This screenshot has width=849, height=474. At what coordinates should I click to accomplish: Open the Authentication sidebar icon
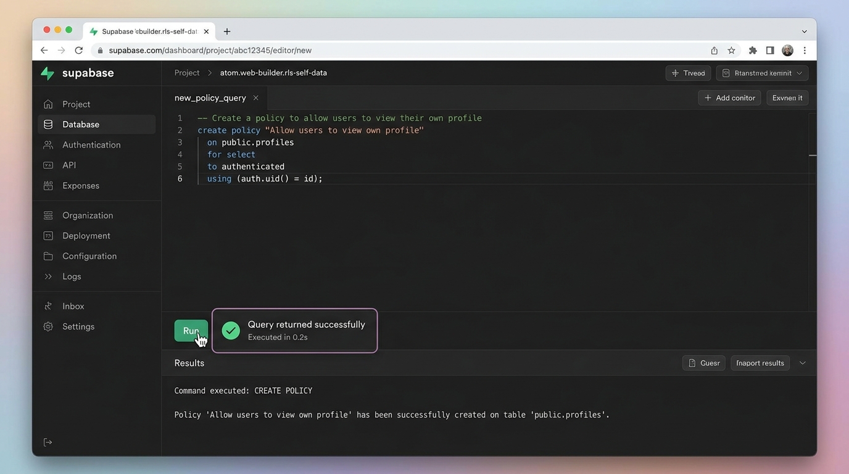coord(48,145)
